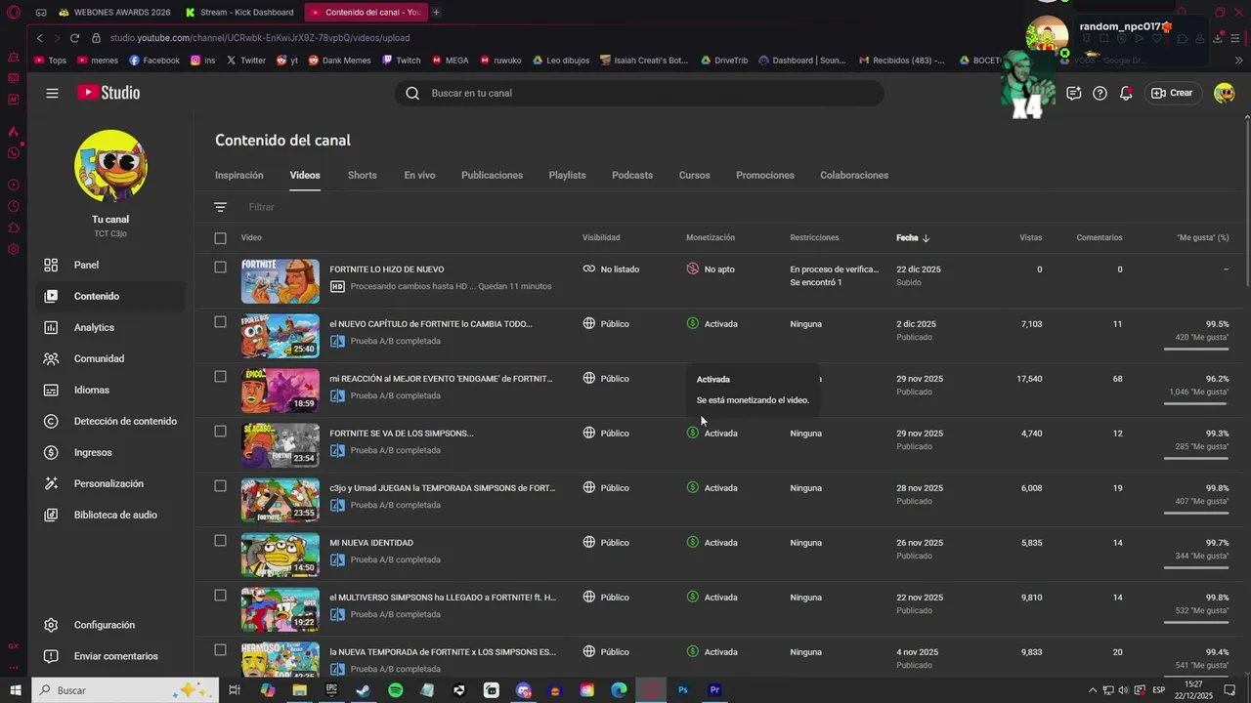
Task: Check FORTNITE SE VA DE LOS SIMPSONS video
Action: coord(220,432)
